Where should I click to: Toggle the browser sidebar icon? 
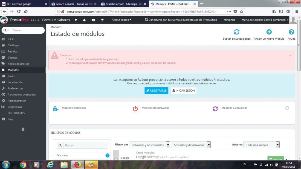tap(281, 11)
